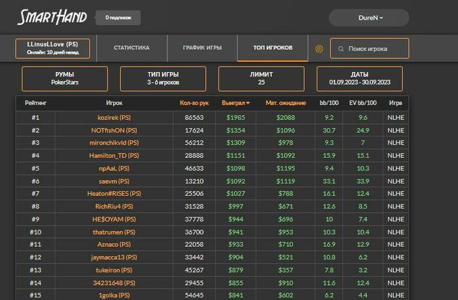Viewport: 458px width, 300px height.
Task: Click expected value $2088
Action: coord(286,117)
